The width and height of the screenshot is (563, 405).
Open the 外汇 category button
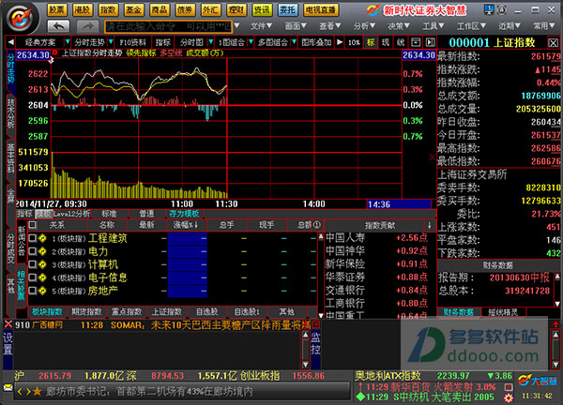[x=210, y=9]
